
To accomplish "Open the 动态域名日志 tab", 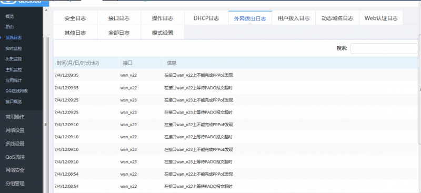I will pos(337,18).
